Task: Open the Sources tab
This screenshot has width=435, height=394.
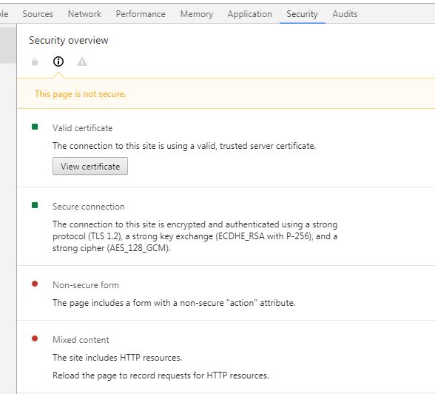Action: [x=38, y=14]
